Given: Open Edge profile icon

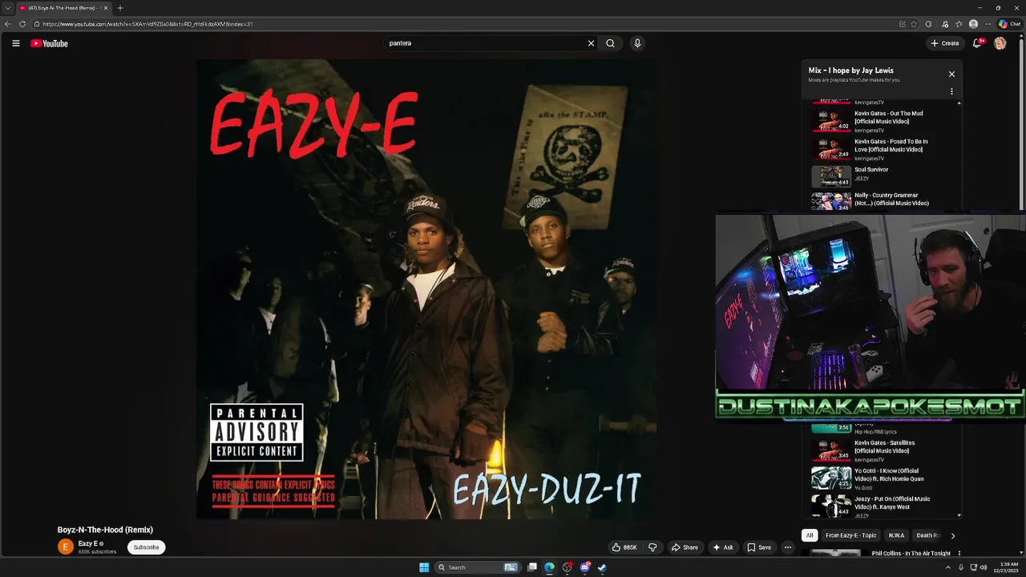Looking at the screenshot, I should [x=973, y=24].
